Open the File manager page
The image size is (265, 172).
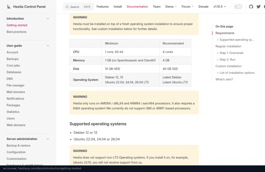pyautogui.click(x=16, y=85)
